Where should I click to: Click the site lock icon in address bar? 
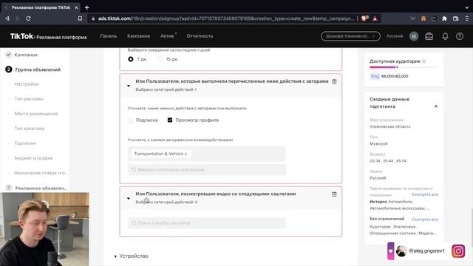tap(93, 18)
